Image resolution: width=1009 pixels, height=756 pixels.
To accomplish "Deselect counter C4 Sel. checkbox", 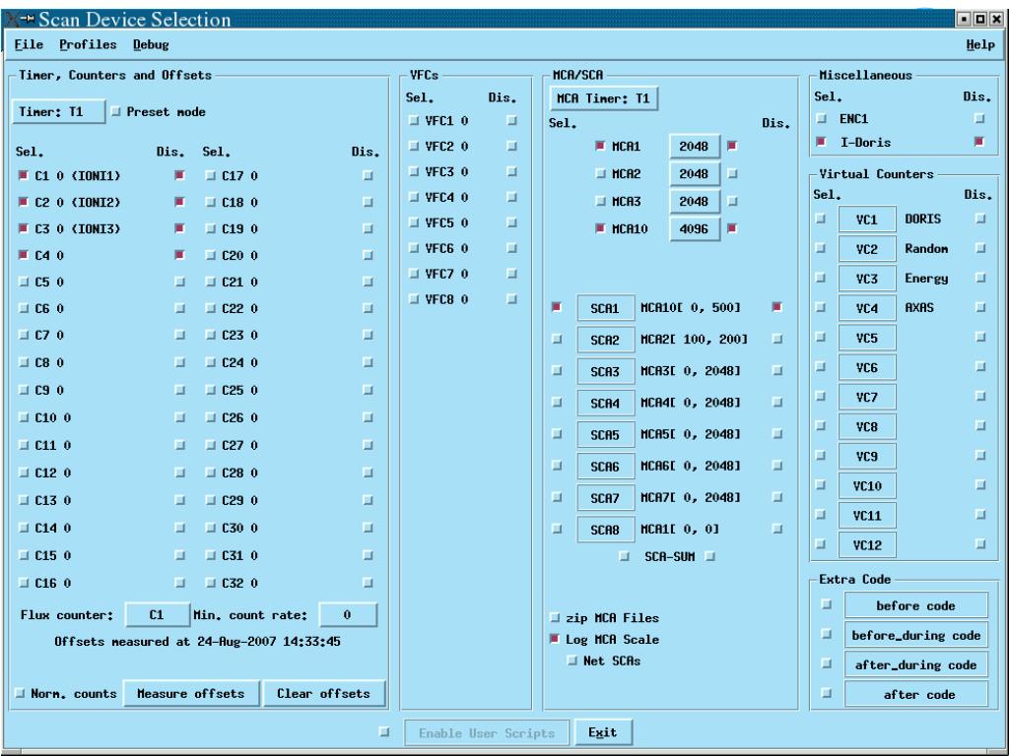I will [24, 255].
